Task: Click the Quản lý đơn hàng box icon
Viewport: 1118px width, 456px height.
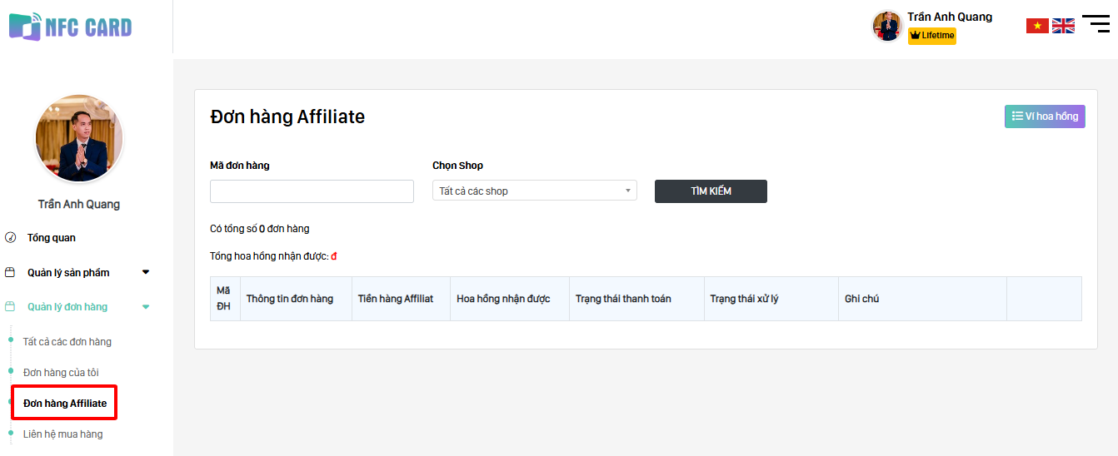Action: click(10, 307)
